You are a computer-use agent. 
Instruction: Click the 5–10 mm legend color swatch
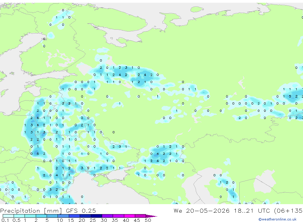coord(52,216)
